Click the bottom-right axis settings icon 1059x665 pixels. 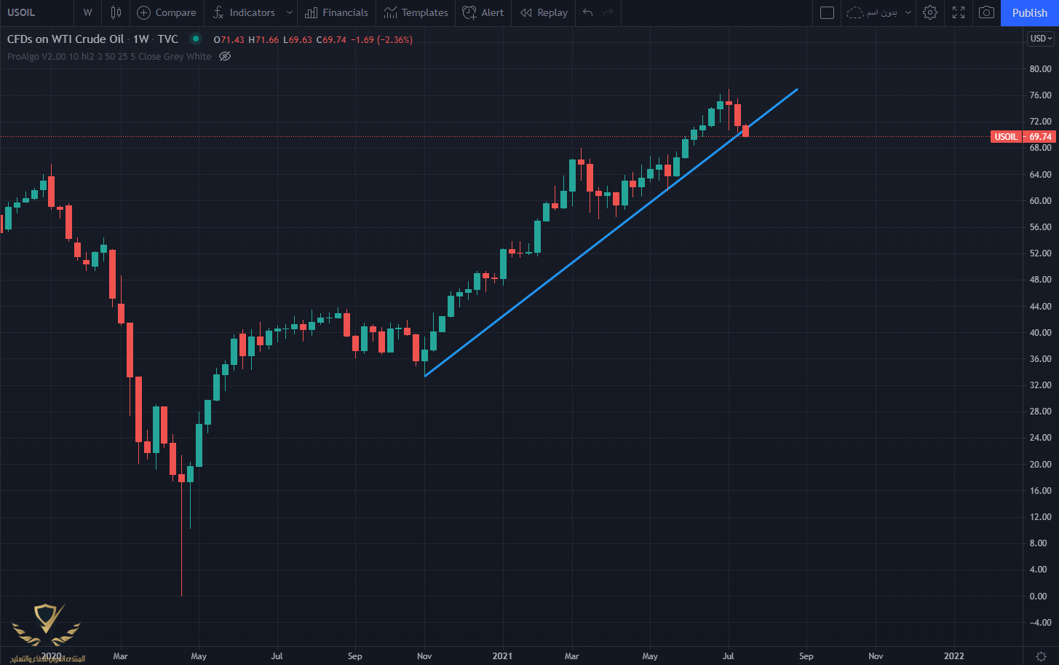tap(1042, 656)
